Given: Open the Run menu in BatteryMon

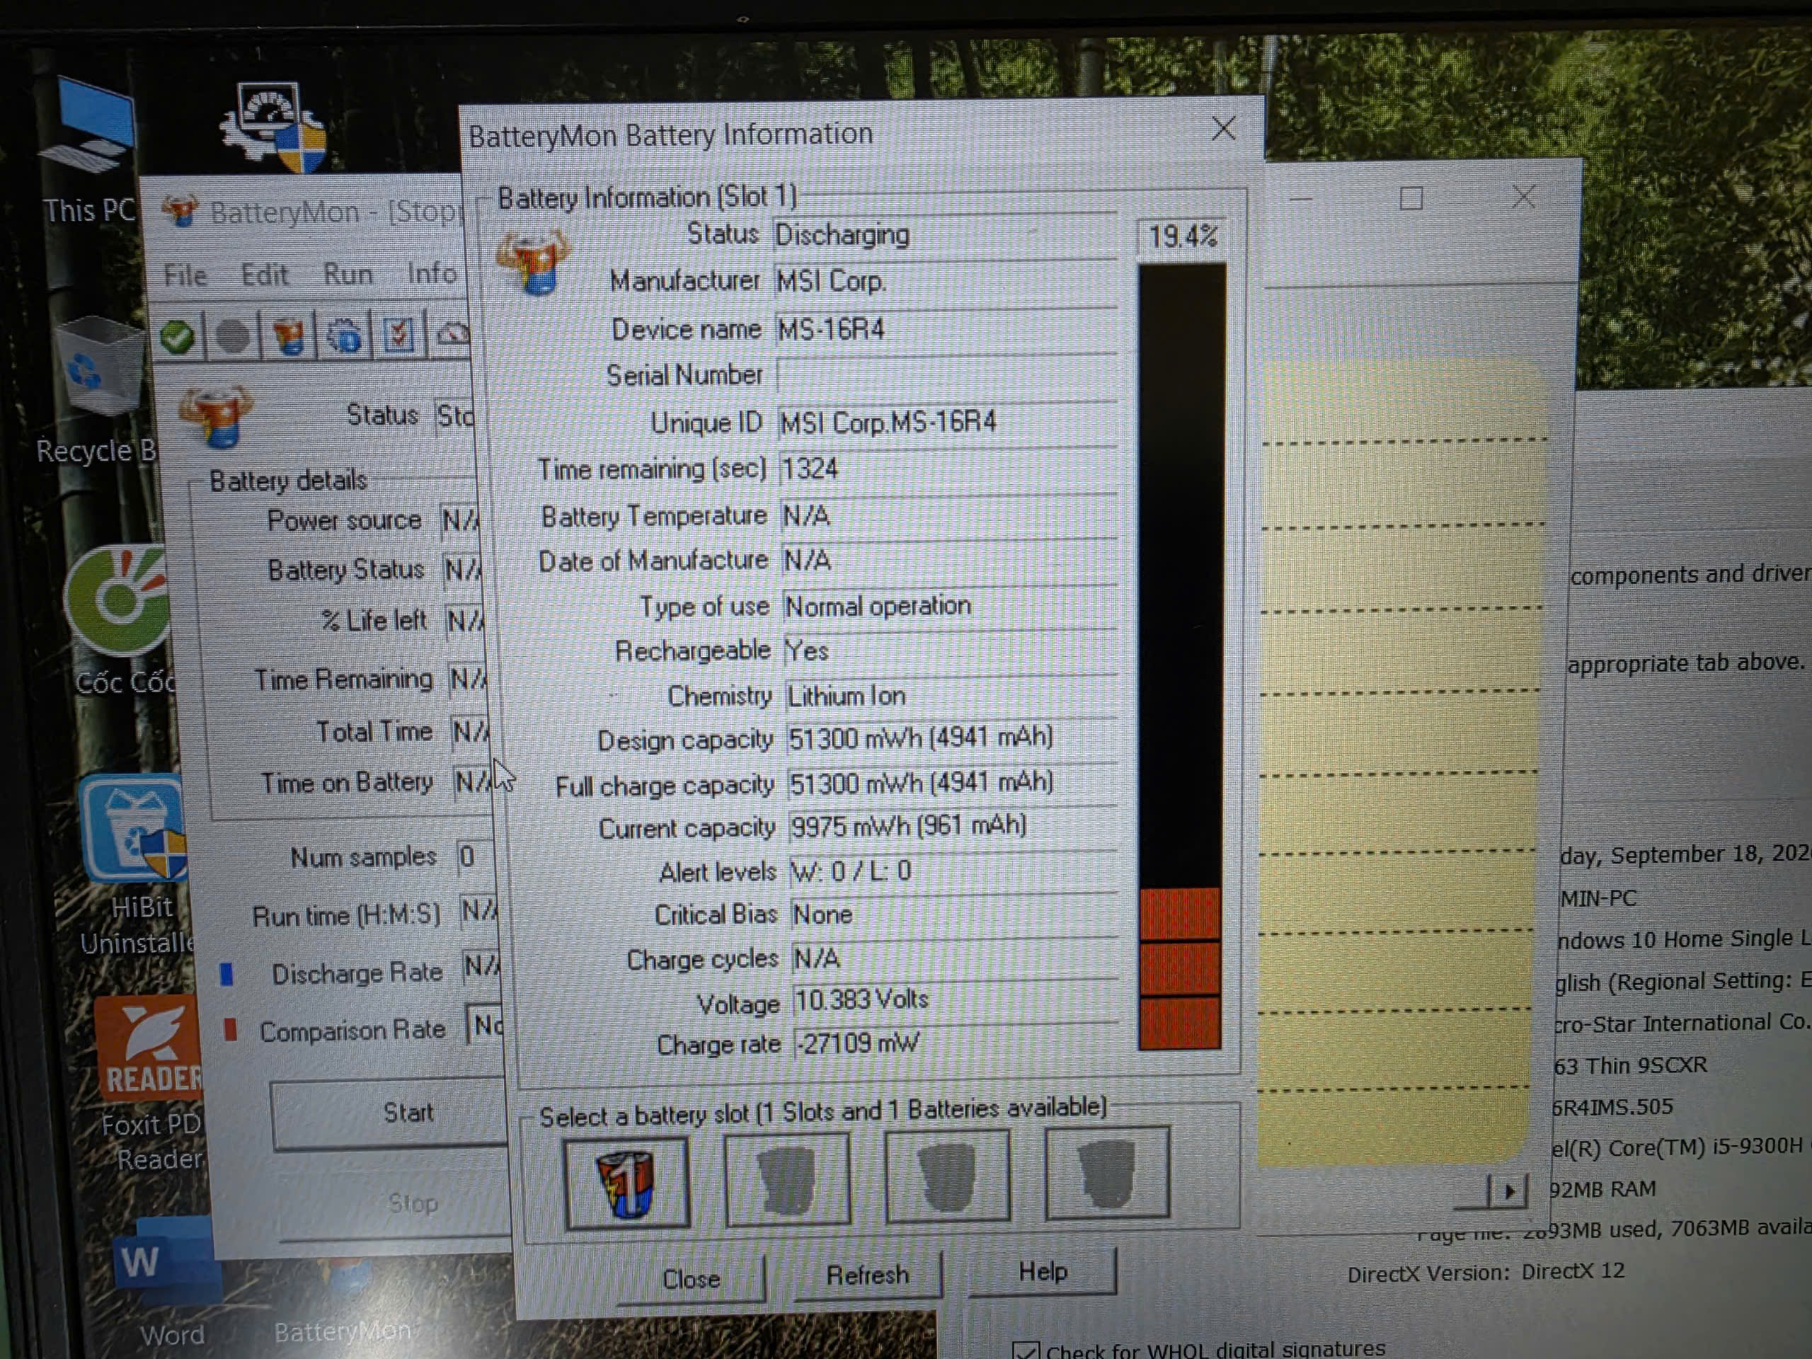Looking at the screenshot, I should coord(348,274).
